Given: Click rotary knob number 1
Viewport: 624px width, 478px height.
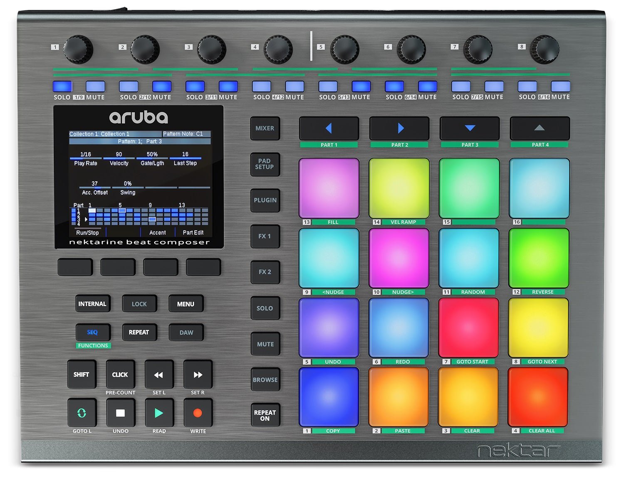Looking at the screenshot, I should [78, 49].
